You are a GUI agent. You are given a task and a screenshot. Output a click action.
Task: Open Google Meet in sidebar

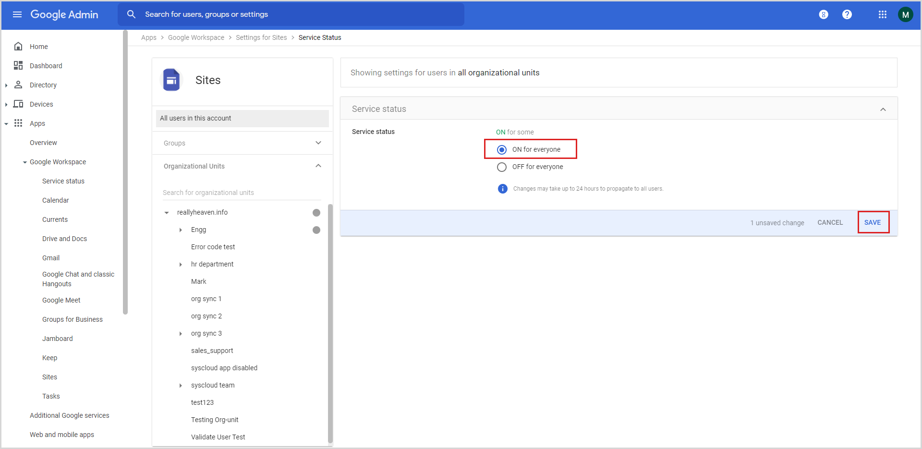point(61,300)
